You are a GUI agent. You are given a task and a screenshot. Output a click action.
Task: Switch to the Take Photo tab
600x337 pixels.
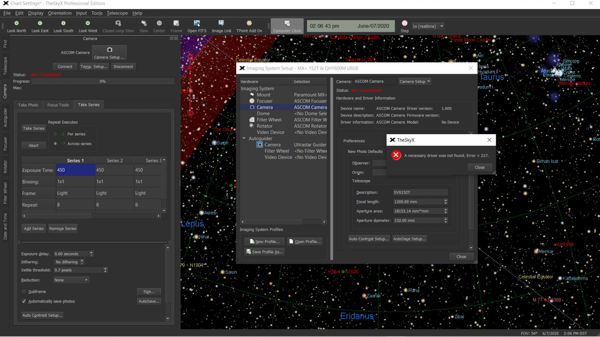coord(28,105)
